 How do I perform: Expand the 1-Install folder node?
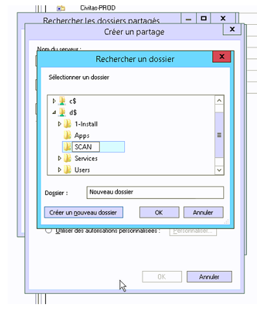(x=60, y=124)
